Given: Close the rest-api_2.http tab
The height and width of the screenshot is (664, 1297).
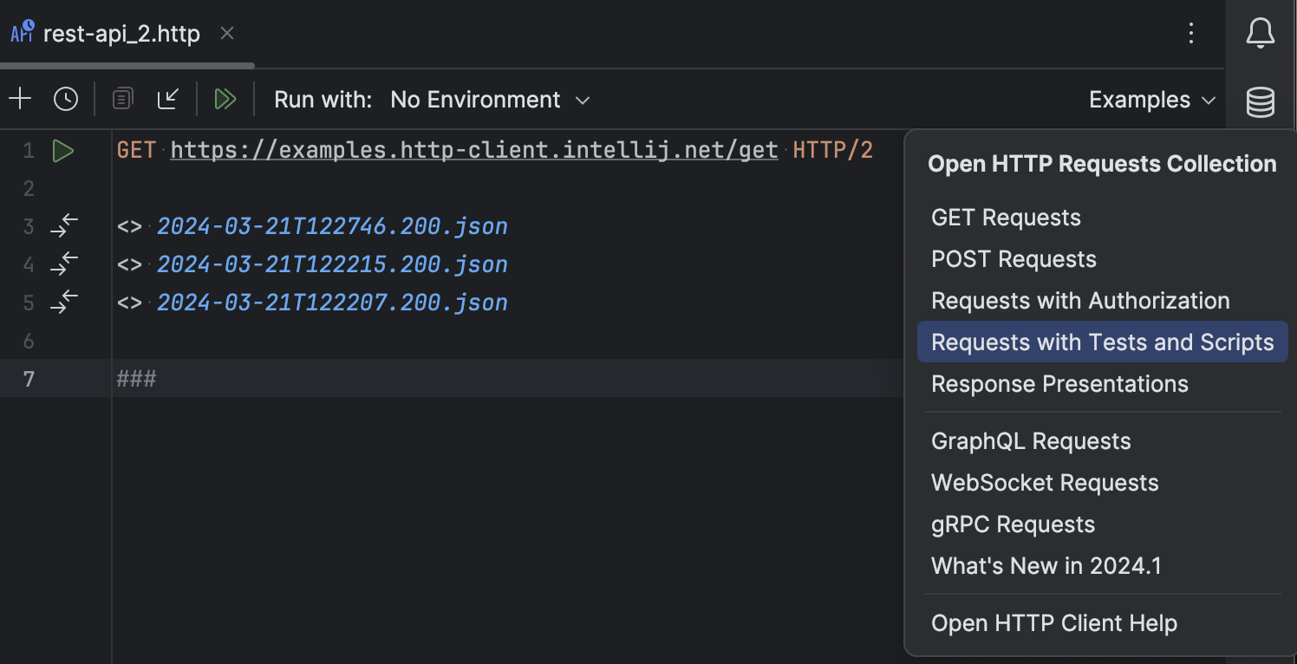Looking at the screenshot, I should coord(227,34).
